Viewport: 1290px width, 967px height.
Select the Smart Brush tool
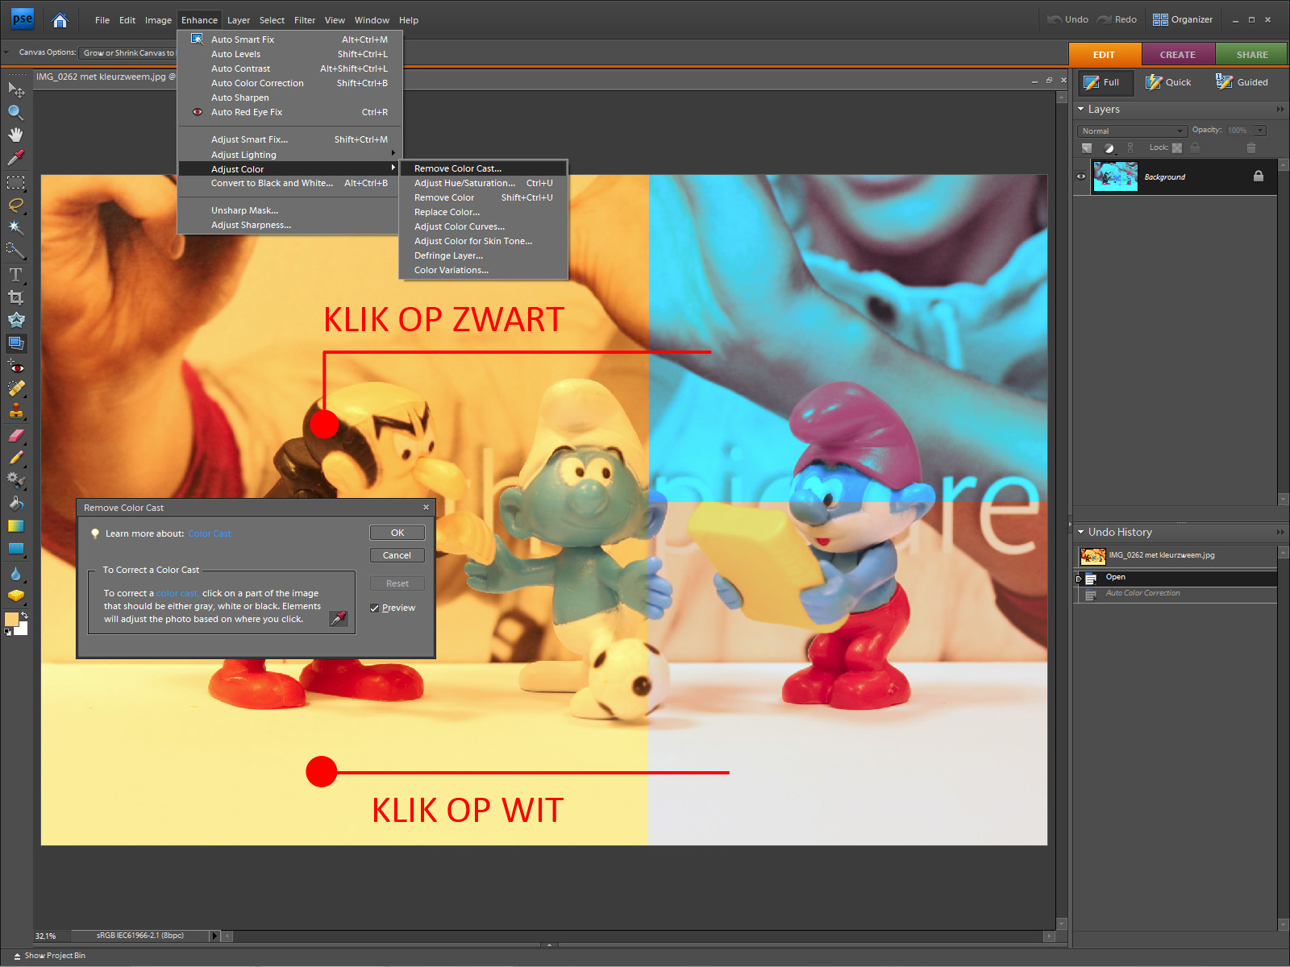[15, 480]
